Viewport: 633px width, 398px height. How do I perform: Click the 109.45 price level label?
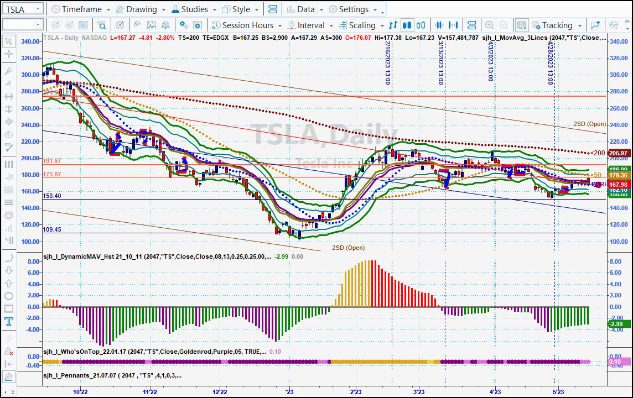click(52, 229)
